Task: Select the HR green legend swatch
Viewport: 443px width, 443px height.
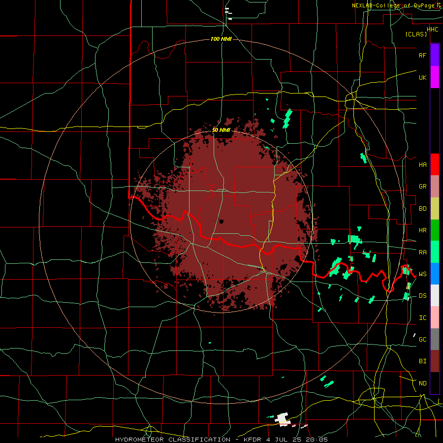Action: (x=435, y=230)
